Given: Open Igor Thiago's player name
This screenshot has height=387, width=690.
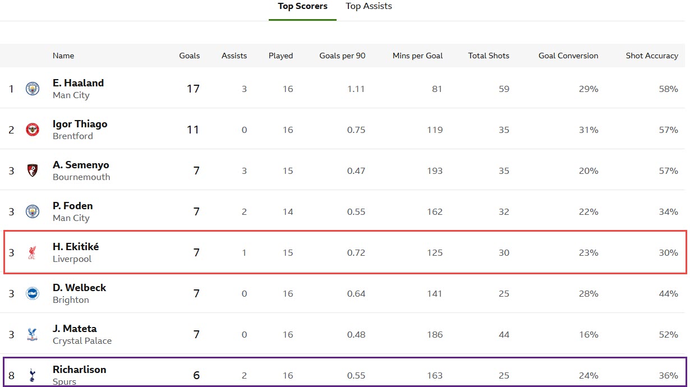Looking at the screenshot, I should (80, 124).
